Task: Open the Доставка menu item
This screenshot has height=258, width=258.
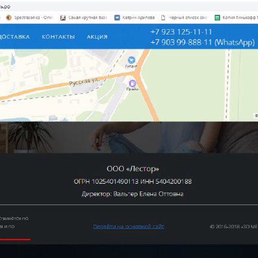Action: [x=15, y=37]
